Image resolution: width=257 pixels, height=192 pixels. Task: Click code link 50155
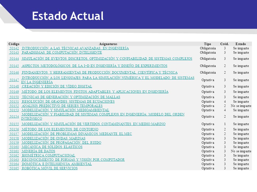(14, 124)
